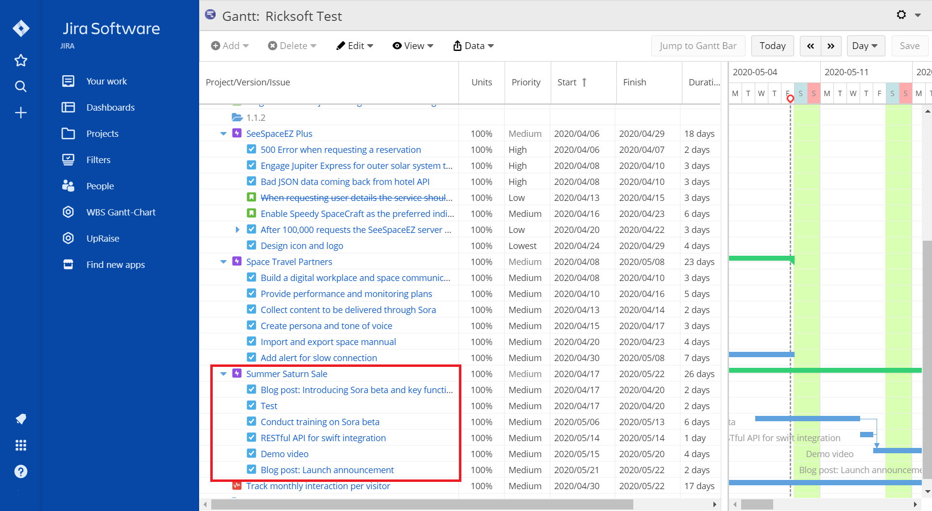
Task: Toggle checkbox icon for Blog post: Launch announcement
Action: click(x=252, y=469)
